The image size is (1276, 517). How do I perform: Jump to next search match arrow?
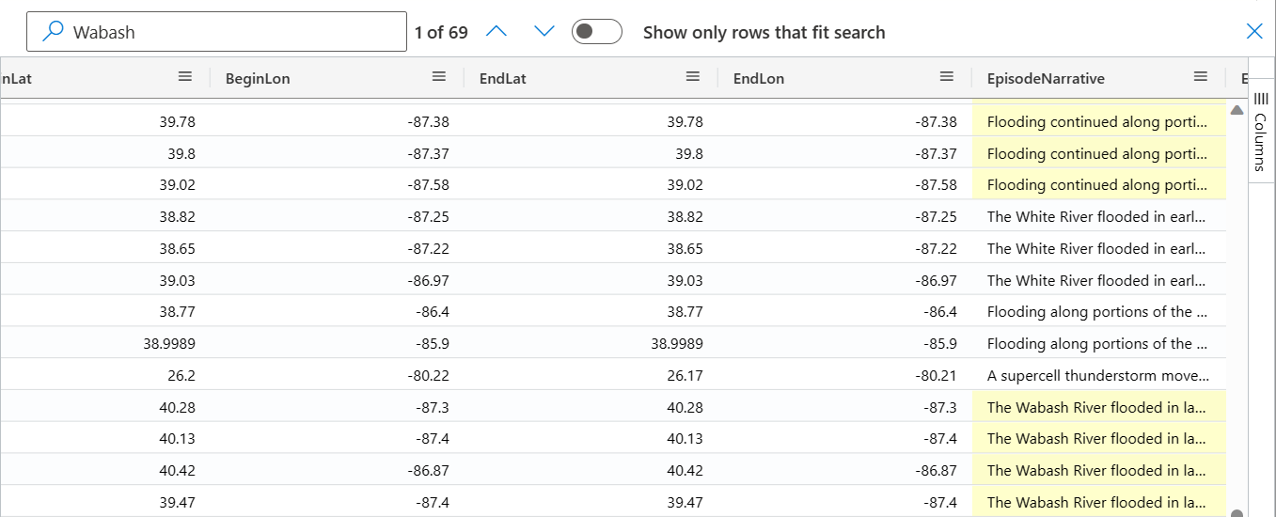[544, 32]
